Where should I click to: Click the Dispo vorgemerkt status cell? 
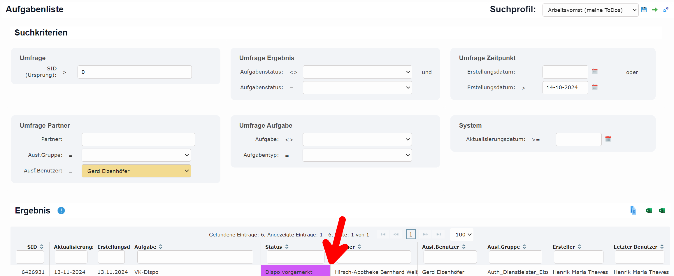(x=295, y=272)
